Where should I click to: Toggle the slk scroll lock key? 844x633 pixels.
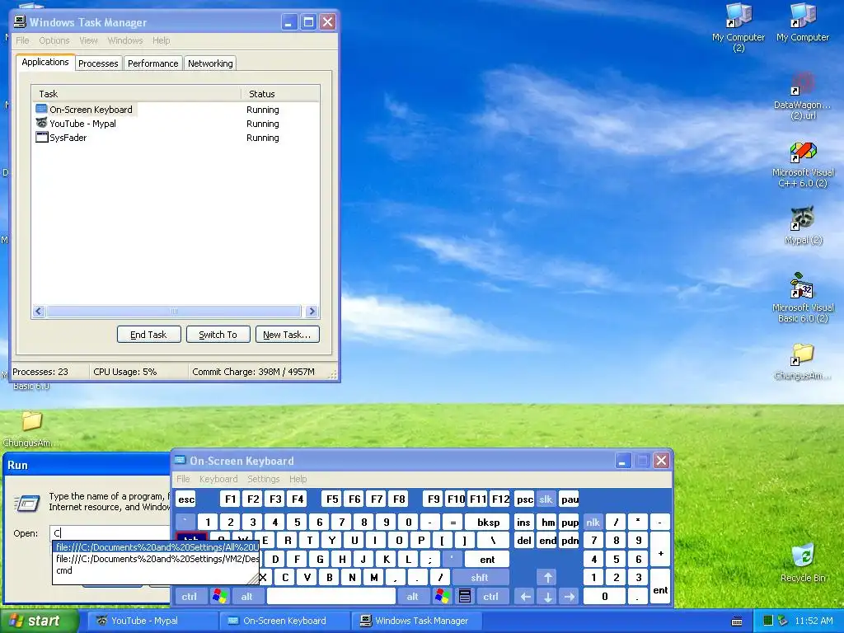pos(546,499)
